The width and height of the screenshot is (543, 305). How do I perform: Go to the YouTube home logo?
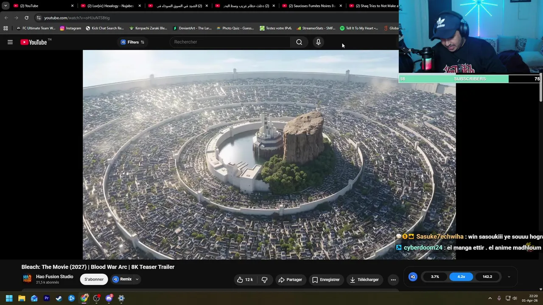point(34,42)
